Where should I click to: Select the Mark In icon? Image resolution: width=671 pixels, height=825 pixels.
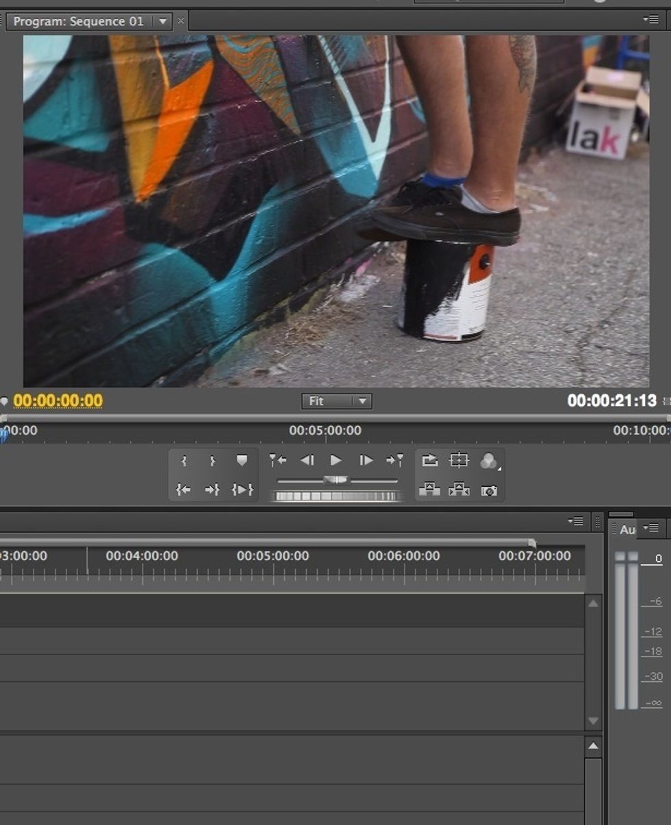click(183, 460)
